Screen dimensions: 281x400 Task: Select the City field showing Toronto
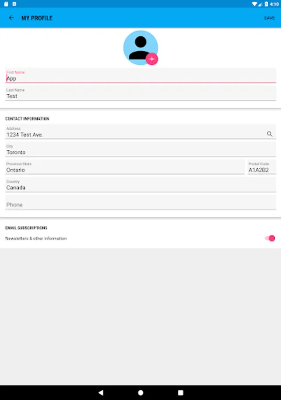[140, 152]
